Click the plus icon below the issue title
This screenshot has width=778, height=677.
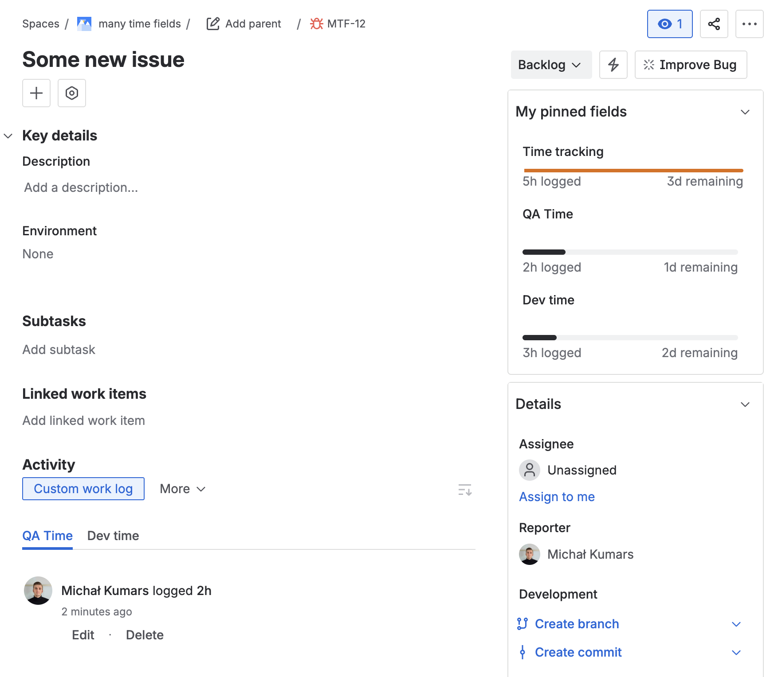(x=36, y=93)
